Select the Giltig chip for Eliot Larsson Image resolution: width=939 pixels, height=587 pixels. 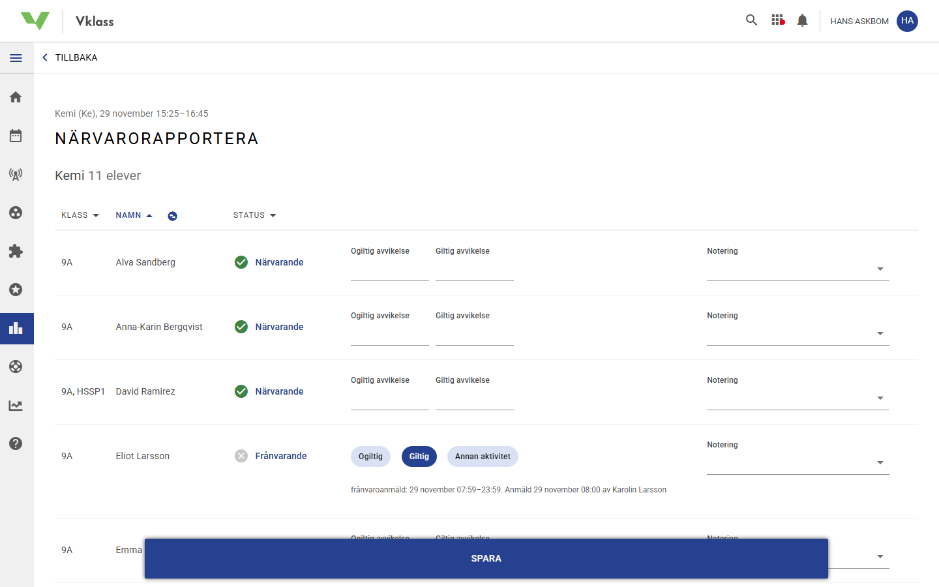(x=419, y=457)
